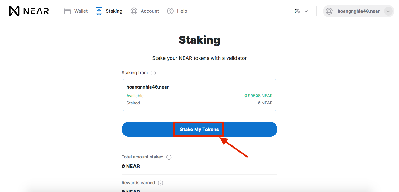The height and width of the screenshot is (192, 399).
Task: Expand the hoangnghia40.near account dropdown arrow
Action: coord(388,11)
